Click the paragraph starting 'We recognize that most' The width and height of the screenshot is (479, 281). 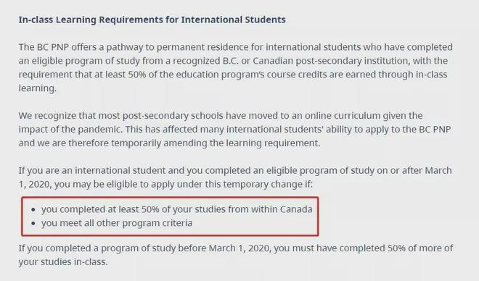pos(234,129)
